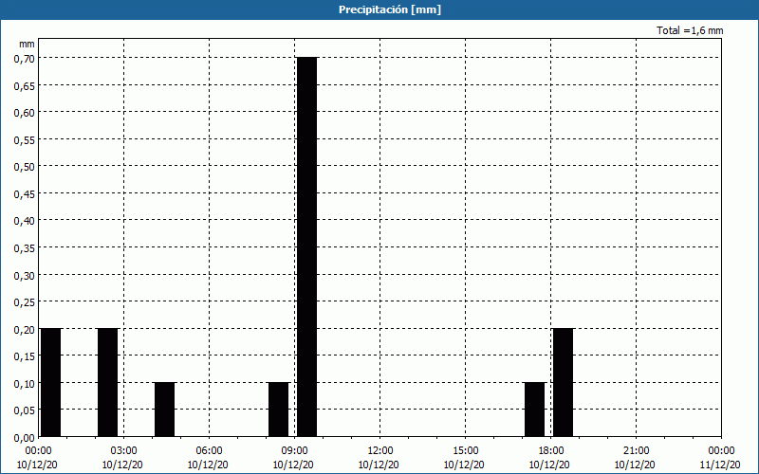Click the 0,25 y-axis label
The image size is (759, 474).
(25, 302)
